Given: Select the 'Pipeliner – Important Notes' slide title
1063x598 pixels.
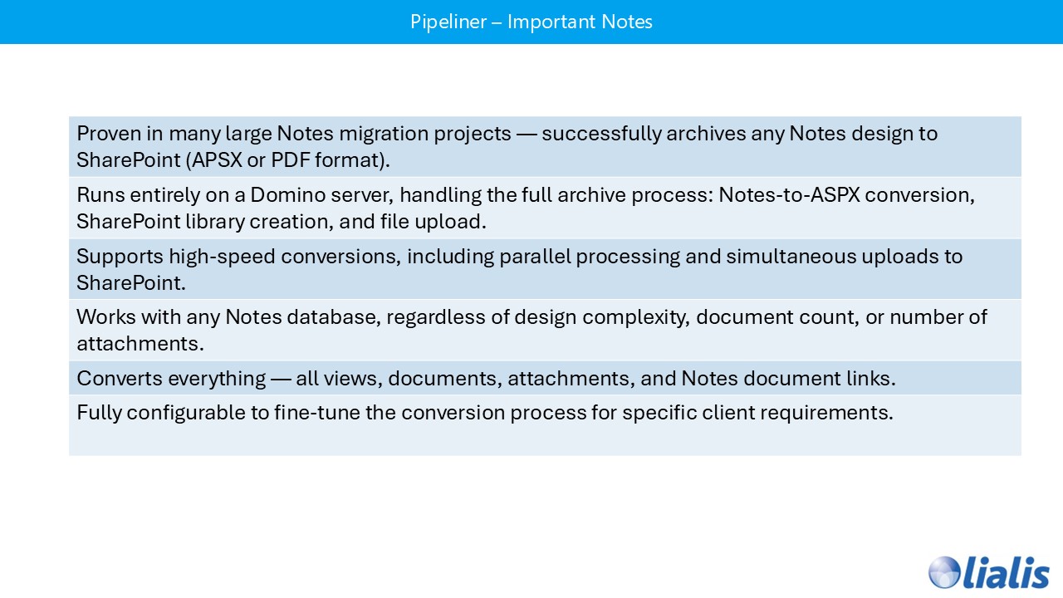Looking at the screenshot, I should pos(531,22).
